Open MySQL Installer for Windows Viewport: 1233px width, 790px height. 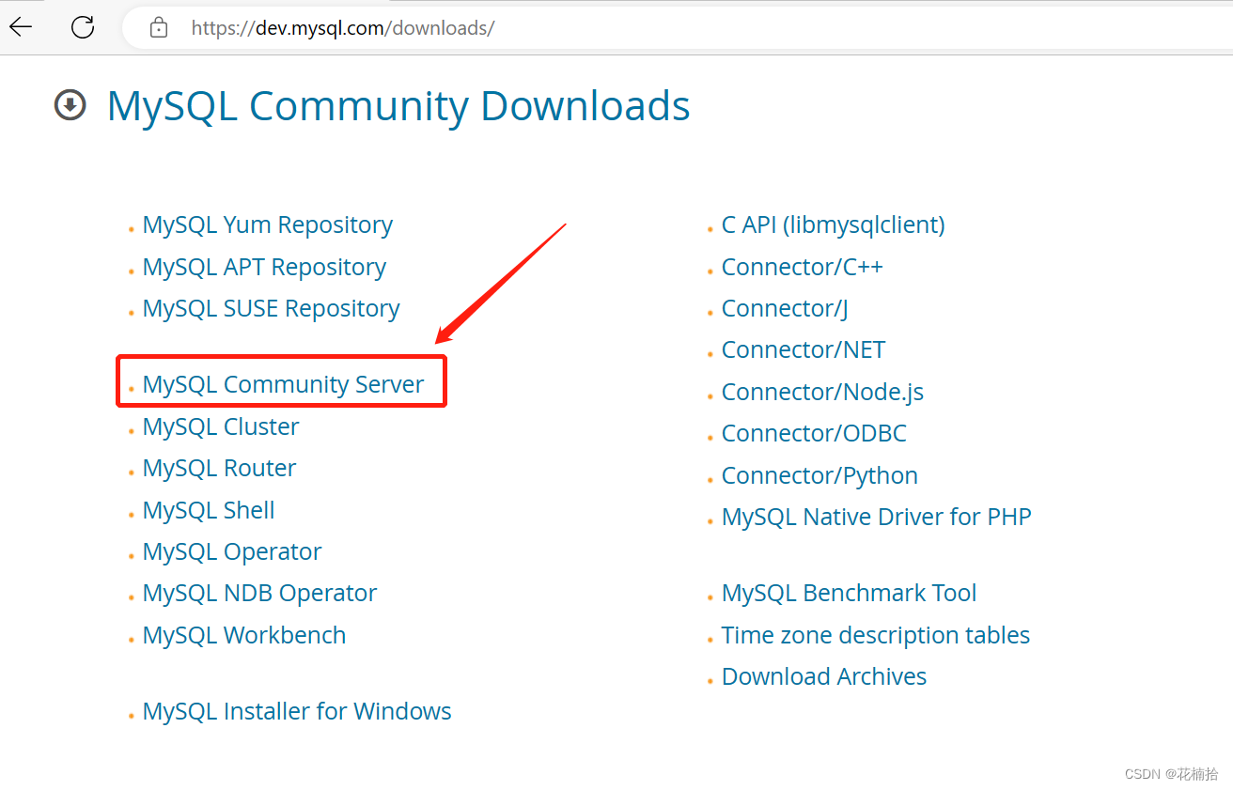(297, 711)
